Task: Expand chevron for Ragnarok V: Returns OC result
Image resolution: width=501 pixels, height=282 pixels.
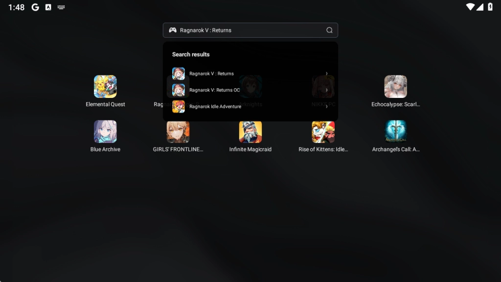Action: (326, 90)
